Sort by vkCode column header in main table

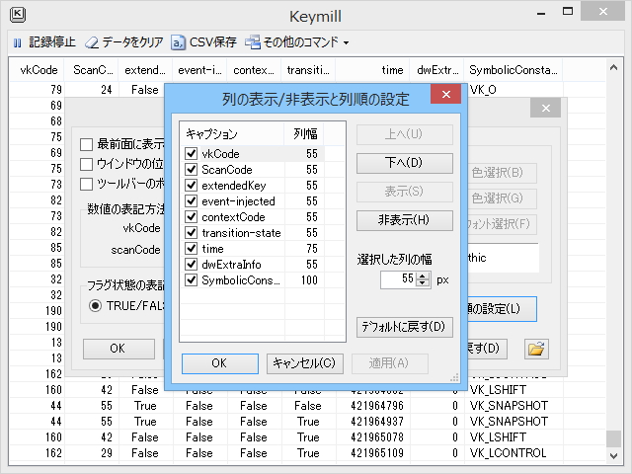point(37,70)
